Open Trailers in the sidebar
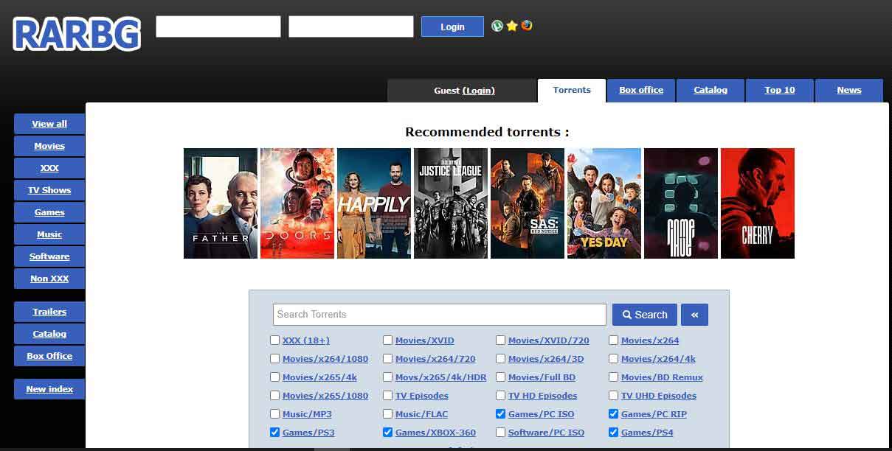The image size is (892, 451). (49, 312)
